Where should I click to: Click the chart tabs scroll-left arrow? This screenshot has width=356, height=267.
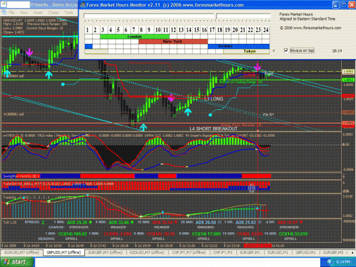click(x=347, y=252)
